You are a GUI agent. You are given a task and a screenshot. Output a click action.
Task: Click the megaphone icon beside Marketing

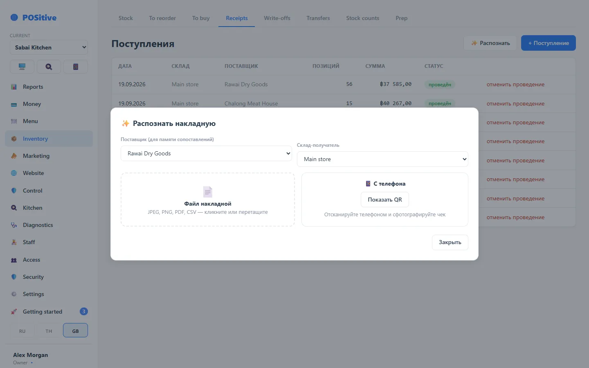click(14, 156)
